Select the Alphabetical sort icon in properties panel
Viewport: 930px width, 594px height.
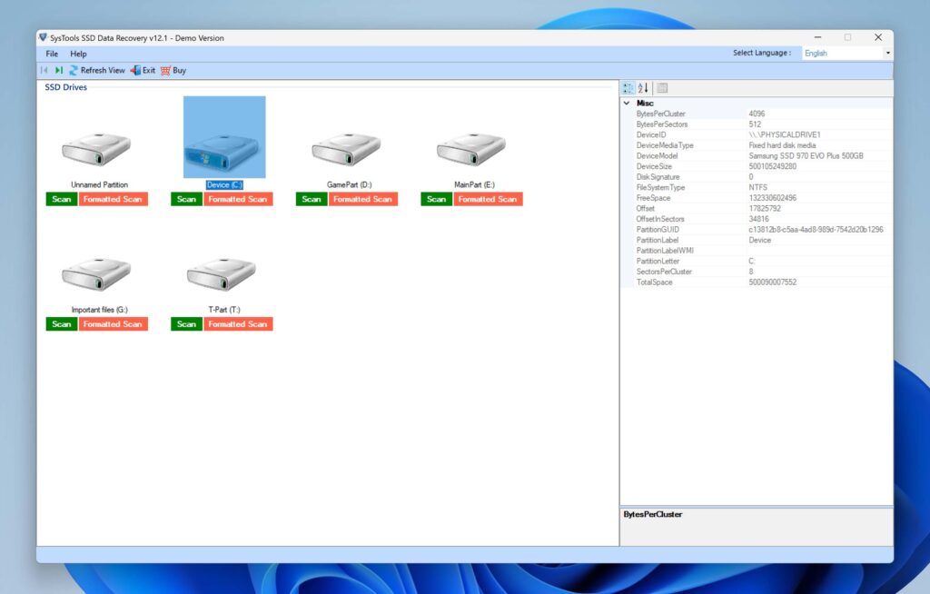coord(641,87)
